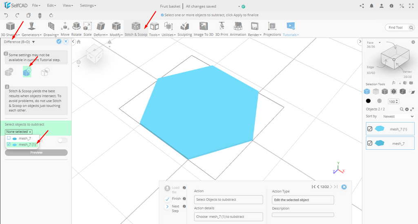Open the None selected dropdown
This screenshot has width=418, height=224.
(19, 132)
